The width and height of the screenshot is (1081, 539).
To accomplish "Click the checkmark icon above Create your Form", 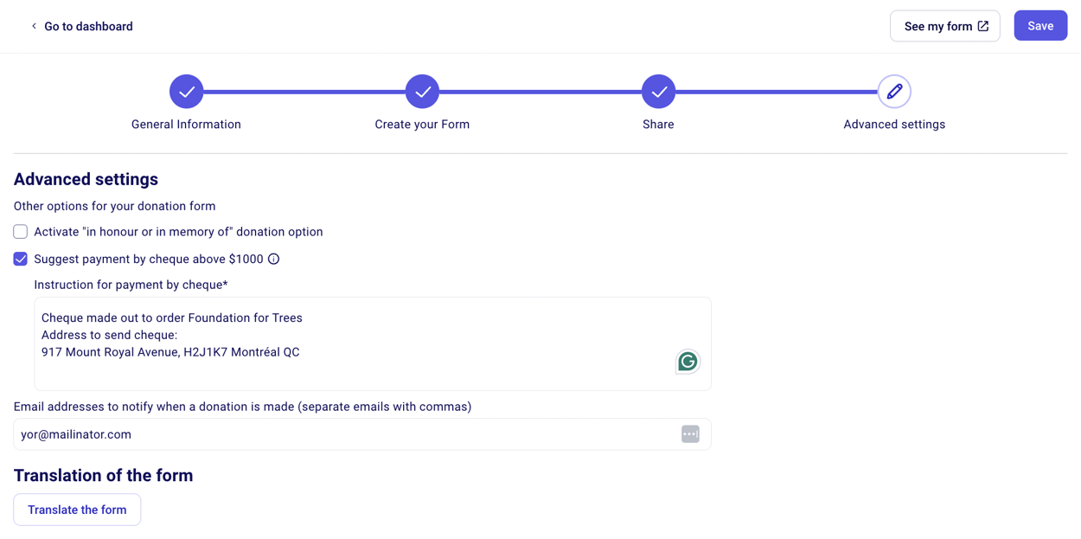I will tap(422, 91).
